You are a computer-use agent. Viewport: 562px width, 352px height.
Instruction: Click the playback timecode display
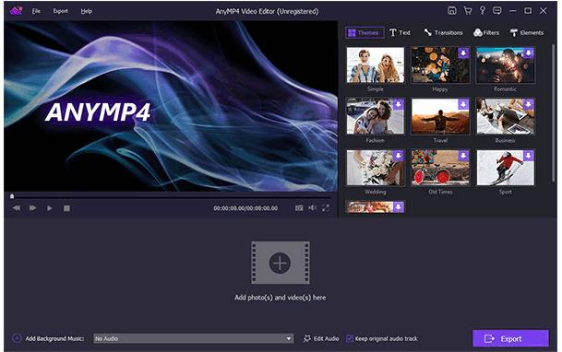tap(245, 208)
